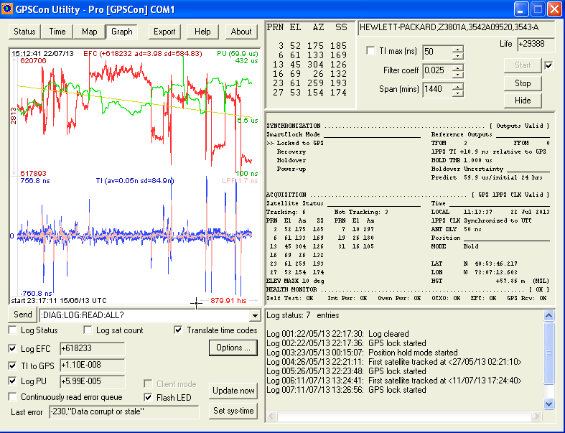Image resolution: width=565 pixels, height=433 pixels.
Task: Disable the Flash LED option
Action: (149, 397)
